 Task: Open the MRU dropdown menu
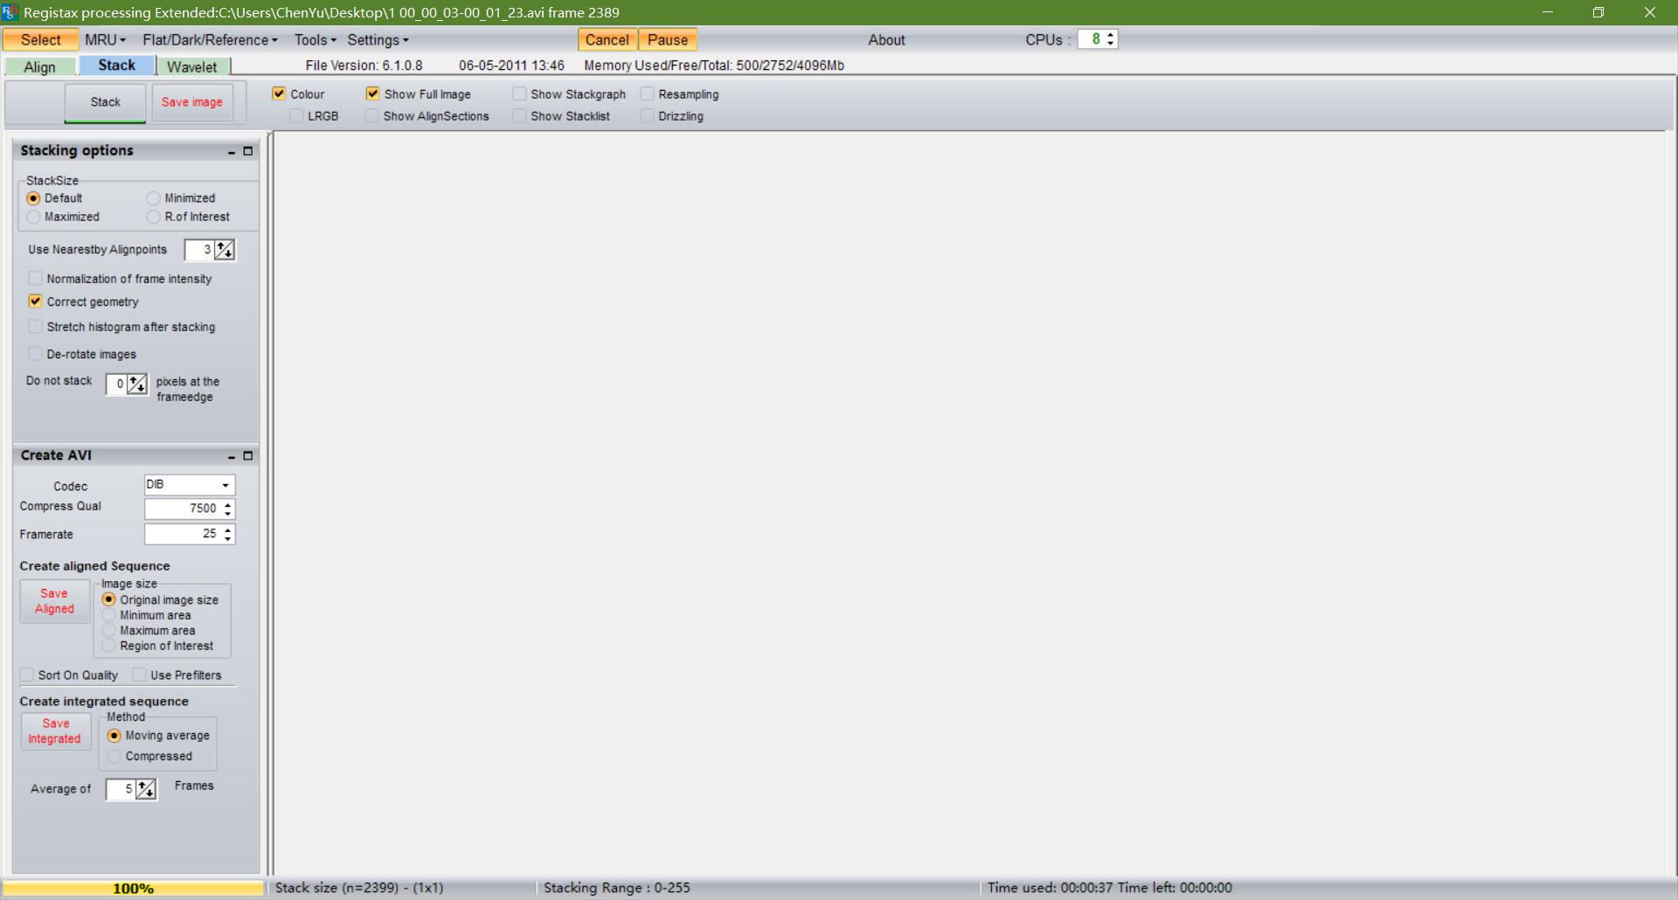tap(105, 40)
